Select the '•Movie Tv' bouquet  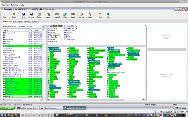pos(54,39)
